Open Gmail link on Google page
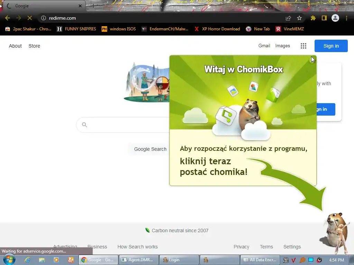Screen dimensions: 354x265 [x=264, y=46]
